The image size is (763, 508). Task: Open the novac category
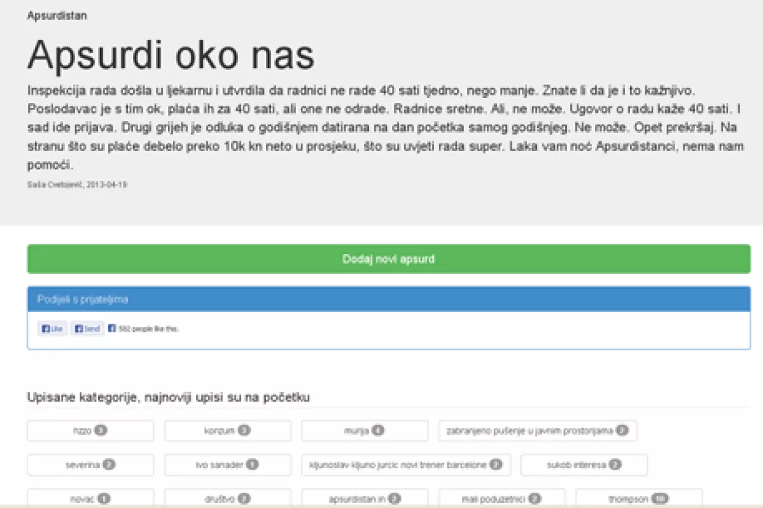coord(91,498)
